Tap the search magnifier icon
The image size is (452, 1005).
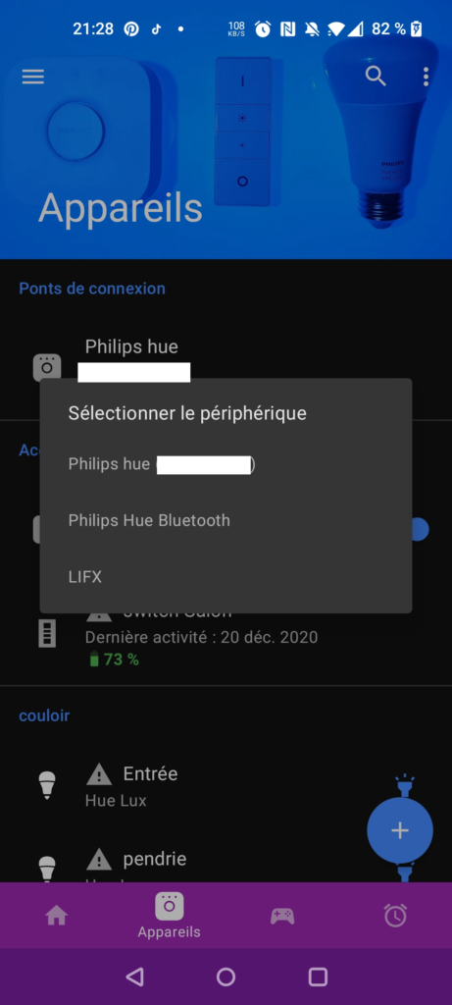pyautogui.click(x=376, y=76)
